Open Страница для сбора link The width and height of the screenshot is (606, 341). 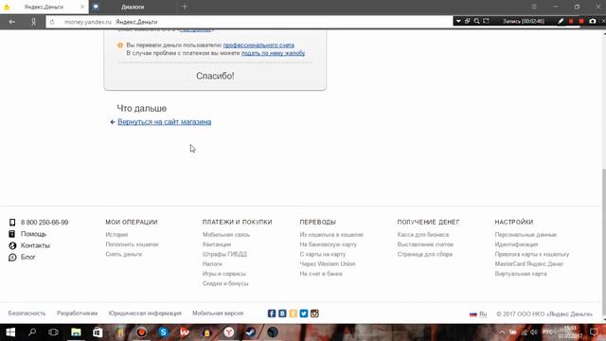(x=425, y=254)
